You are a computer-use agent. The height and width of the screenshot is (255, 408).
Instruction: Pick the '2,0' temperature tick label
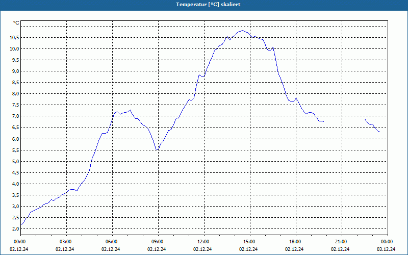click(x=15, y=228)
